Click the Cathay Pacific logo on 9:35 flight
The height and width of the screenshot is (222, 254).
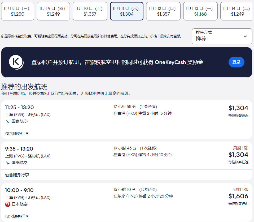(x=8, y=163)
